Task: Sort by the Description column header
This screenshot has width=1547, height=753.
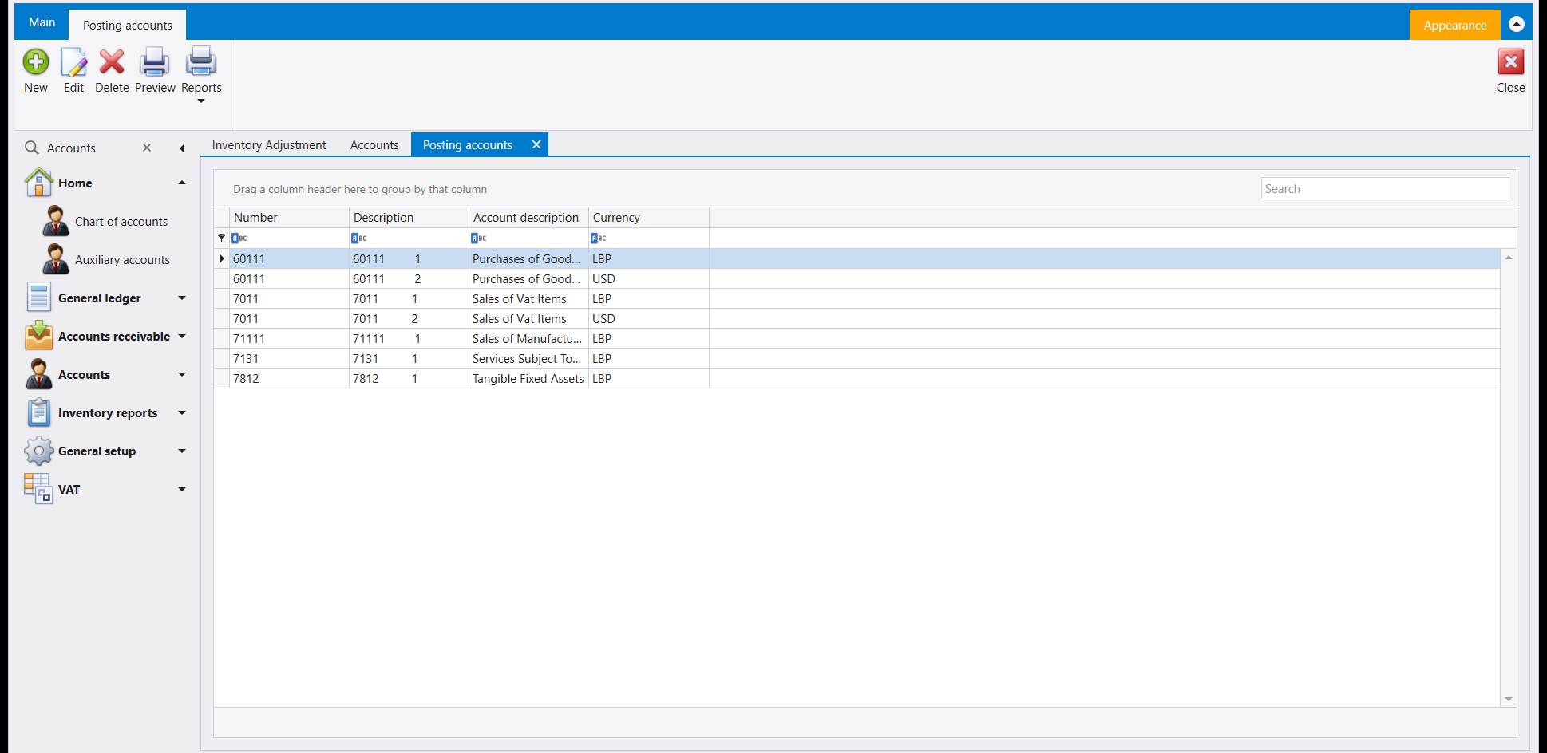Action: click(x=409, y=217)
